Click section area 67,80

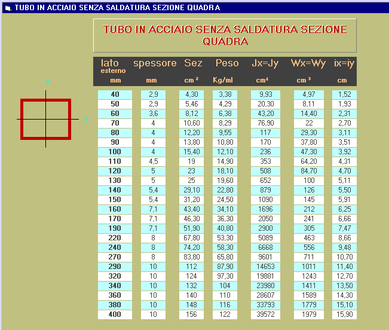[x=192, y=238]
